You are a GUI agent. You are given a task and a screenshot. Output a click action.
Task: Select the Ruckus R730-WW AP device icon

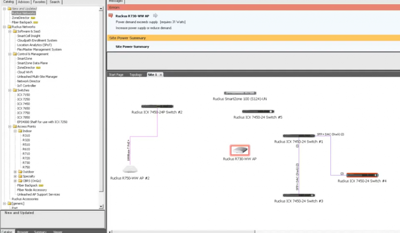(x=239, y=150)
